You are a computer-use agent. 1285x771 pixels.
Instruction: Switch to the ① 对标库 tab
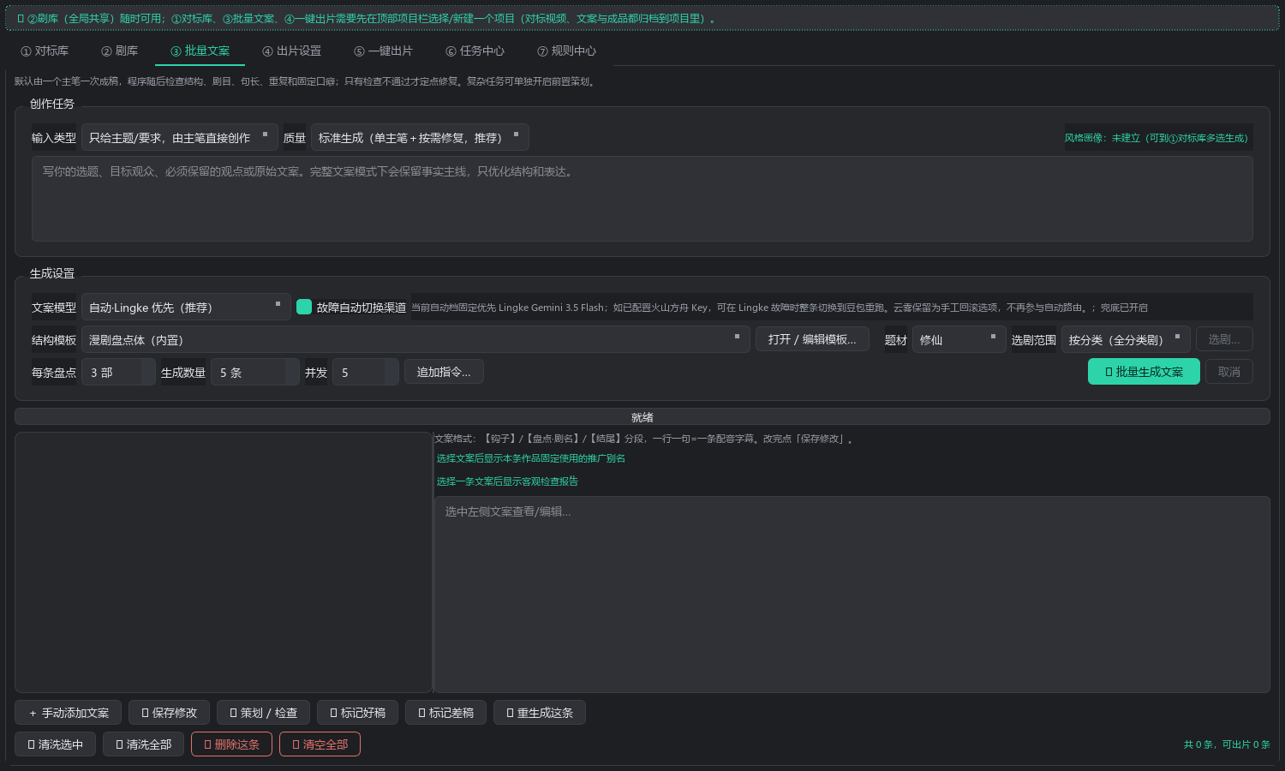point(45,51)
